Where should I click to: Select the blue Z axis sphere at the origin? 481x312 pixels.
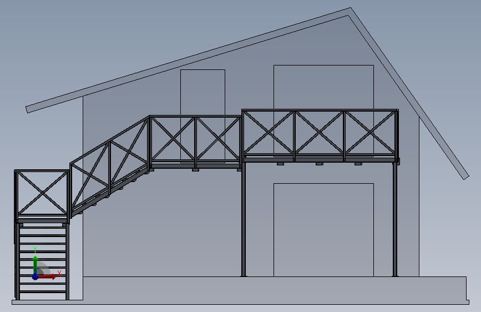[36, 276]
